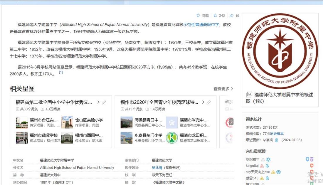This screenshot has width=323, height=185.
Task: Click the blue flower badge next to 話說當年
Action: [268, 159]
